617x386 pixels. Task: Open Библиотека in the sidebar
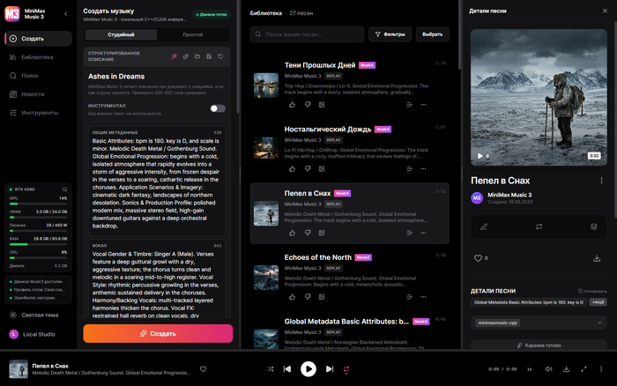[38, 57]
